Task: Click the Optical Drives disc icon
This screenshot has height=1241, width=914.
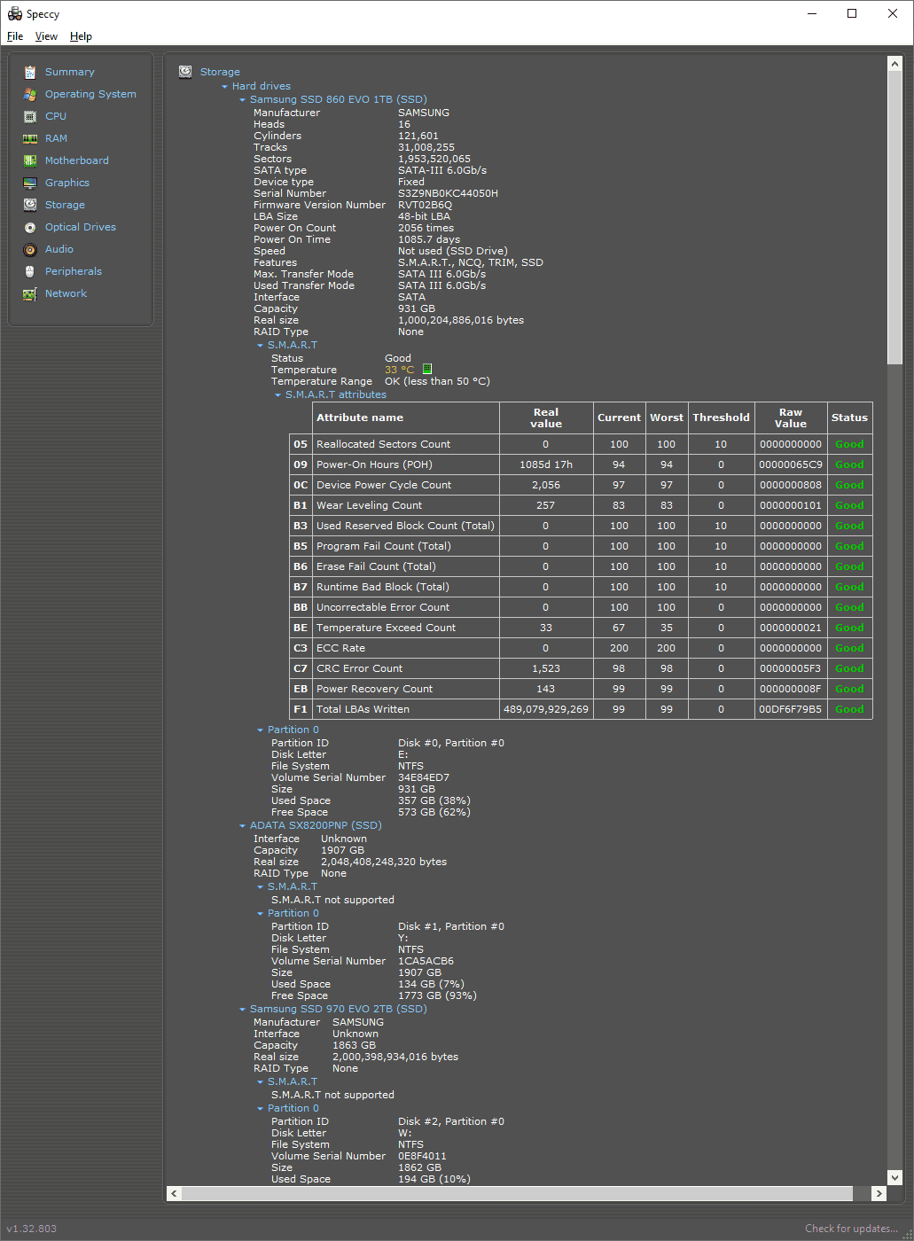Action: click(x=29, y=227)
